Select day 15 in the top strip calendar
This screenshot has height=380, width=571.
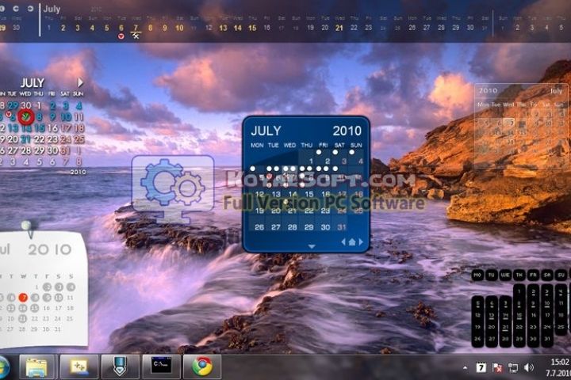[252, 28]
